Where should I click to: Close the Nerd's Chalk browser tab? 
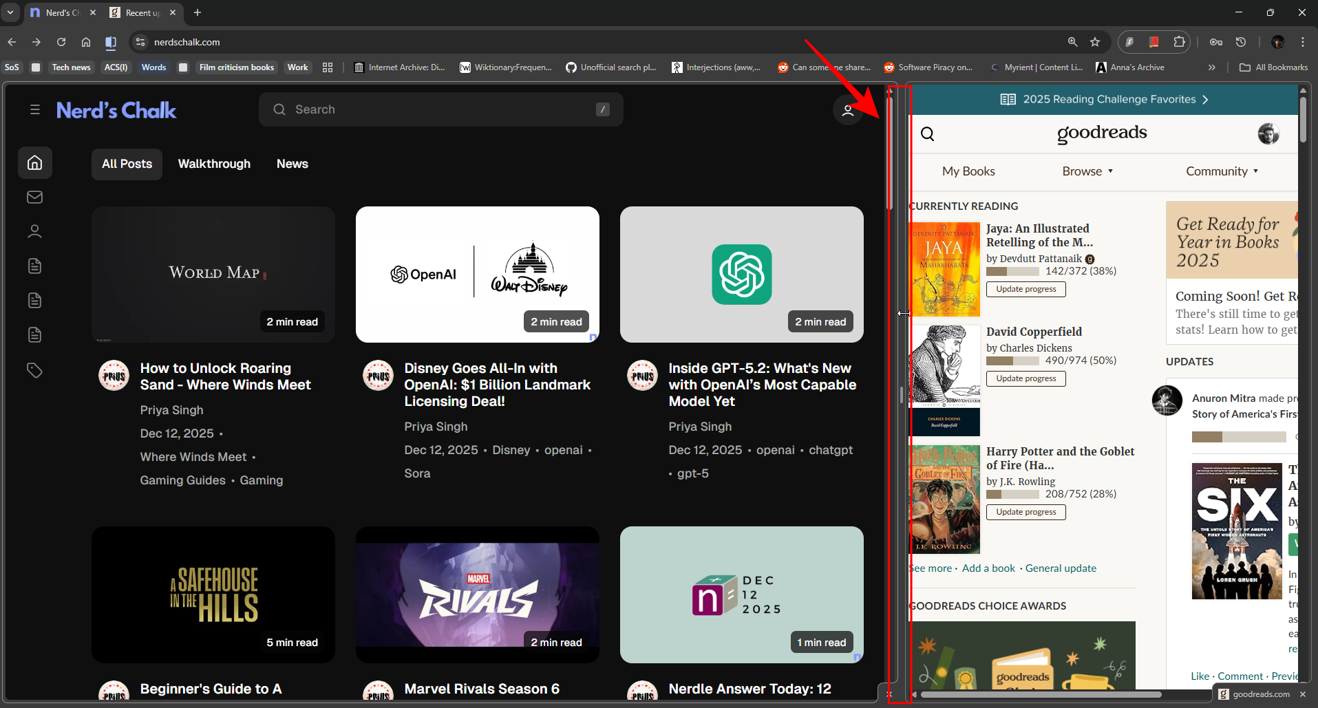click(x=93, y=12)
